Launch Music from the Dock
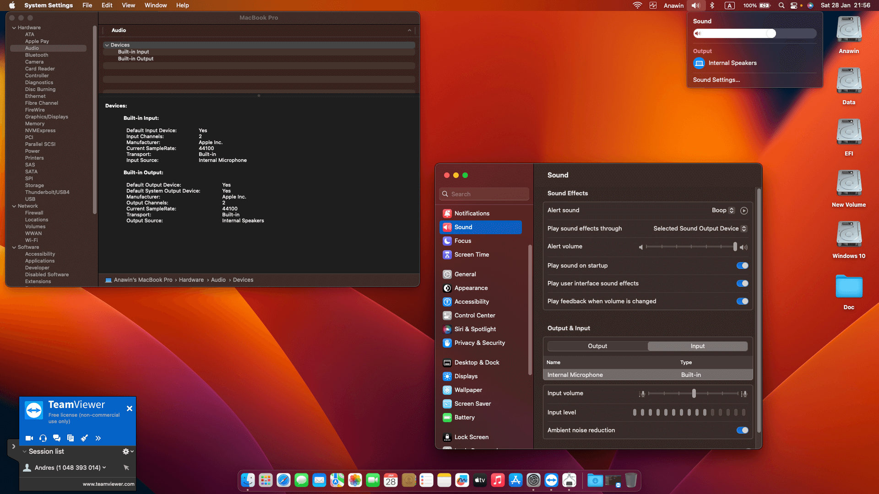 (x=497, y=480)
